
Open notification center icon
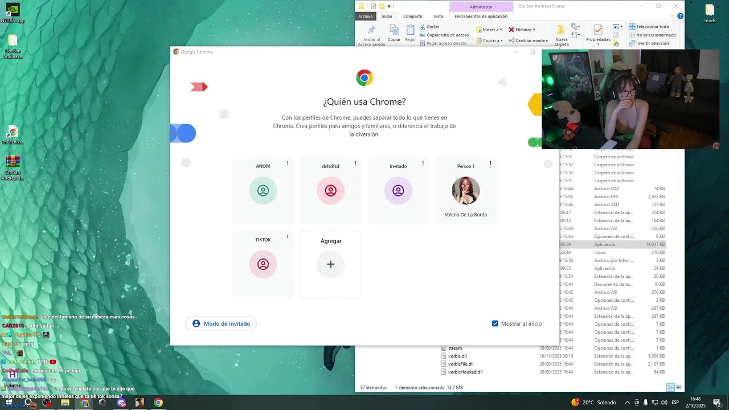click(717, 403)
